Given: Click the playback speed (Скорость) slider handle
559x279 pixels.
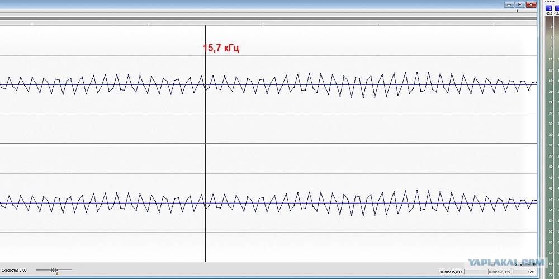Looking at the screenshot, I should [54, 269].
